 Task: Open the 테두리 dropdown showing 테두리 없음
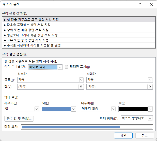click(98, 109)
